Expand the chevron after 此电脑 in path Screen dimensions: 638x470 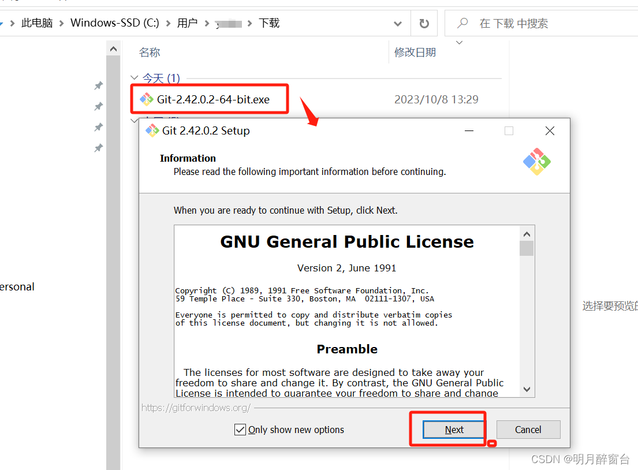tap(61, 24)
